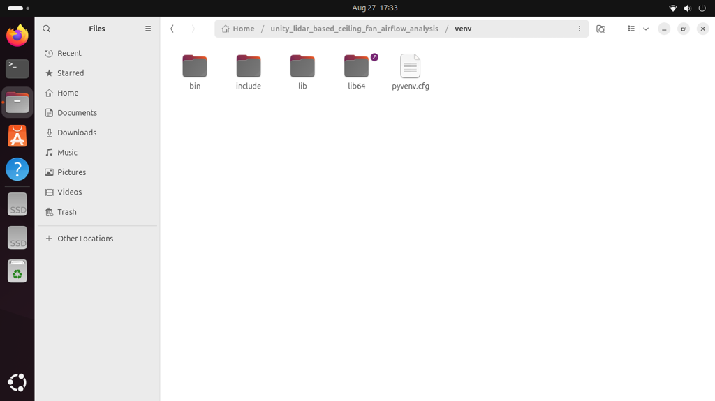This screenshot has width=715, height=401.
Task: Open the clock showing Aug 27 17:33
Action: 375,8
